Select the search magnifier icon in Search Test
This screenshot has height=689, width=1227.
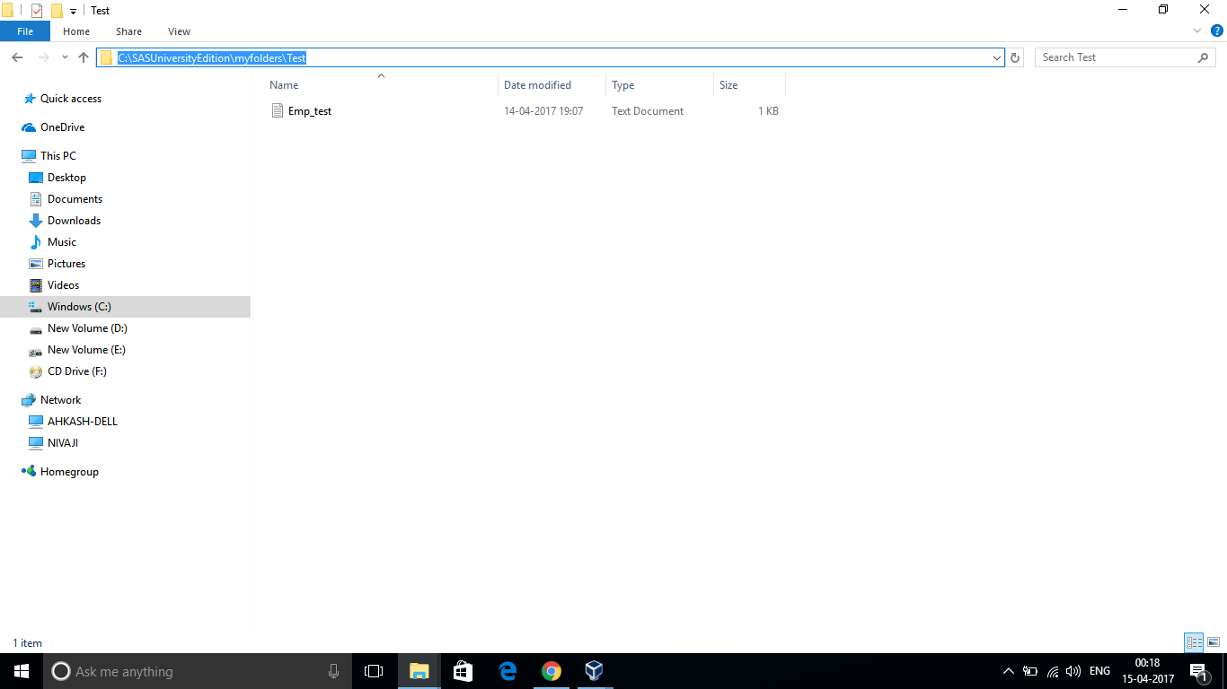(x=1204, y=57)
